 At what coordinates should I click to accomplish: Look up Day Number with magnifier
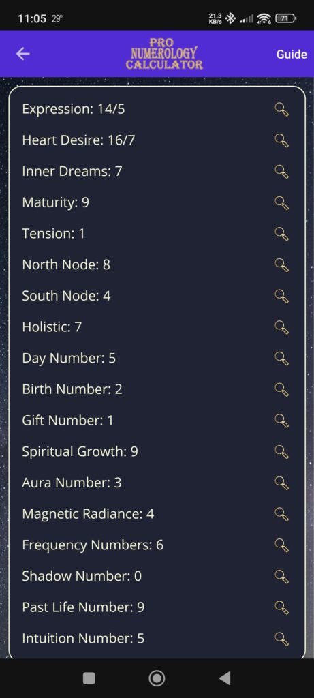tap(282, 359)
